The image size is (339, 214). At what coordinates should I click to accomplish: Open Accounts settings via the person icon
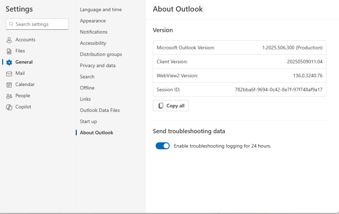[x=9, y=40]
